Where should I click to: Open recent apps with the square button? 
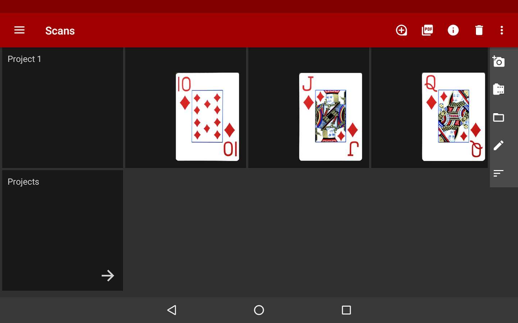(346, 310)
